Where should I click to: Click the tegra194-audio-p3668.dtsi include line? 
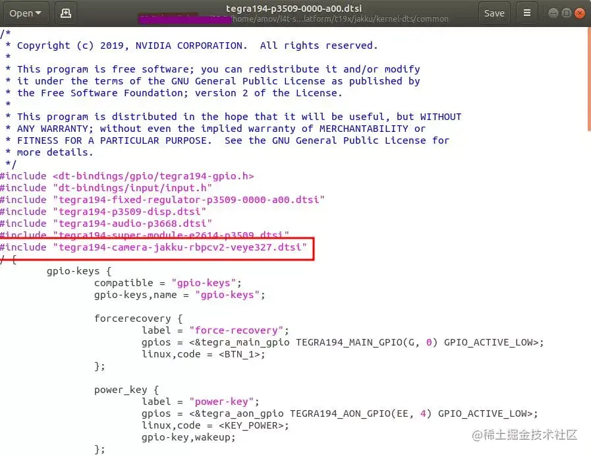(106, 224)
